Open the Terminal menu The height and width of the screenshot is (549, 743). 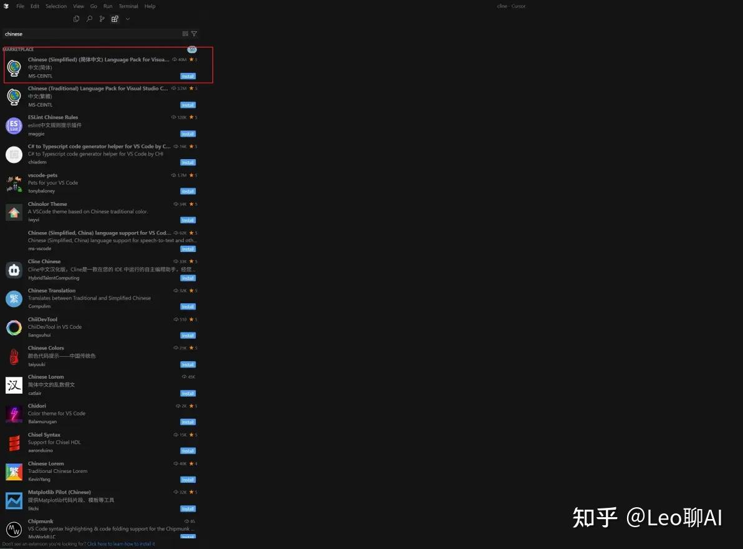coord(128,6)
